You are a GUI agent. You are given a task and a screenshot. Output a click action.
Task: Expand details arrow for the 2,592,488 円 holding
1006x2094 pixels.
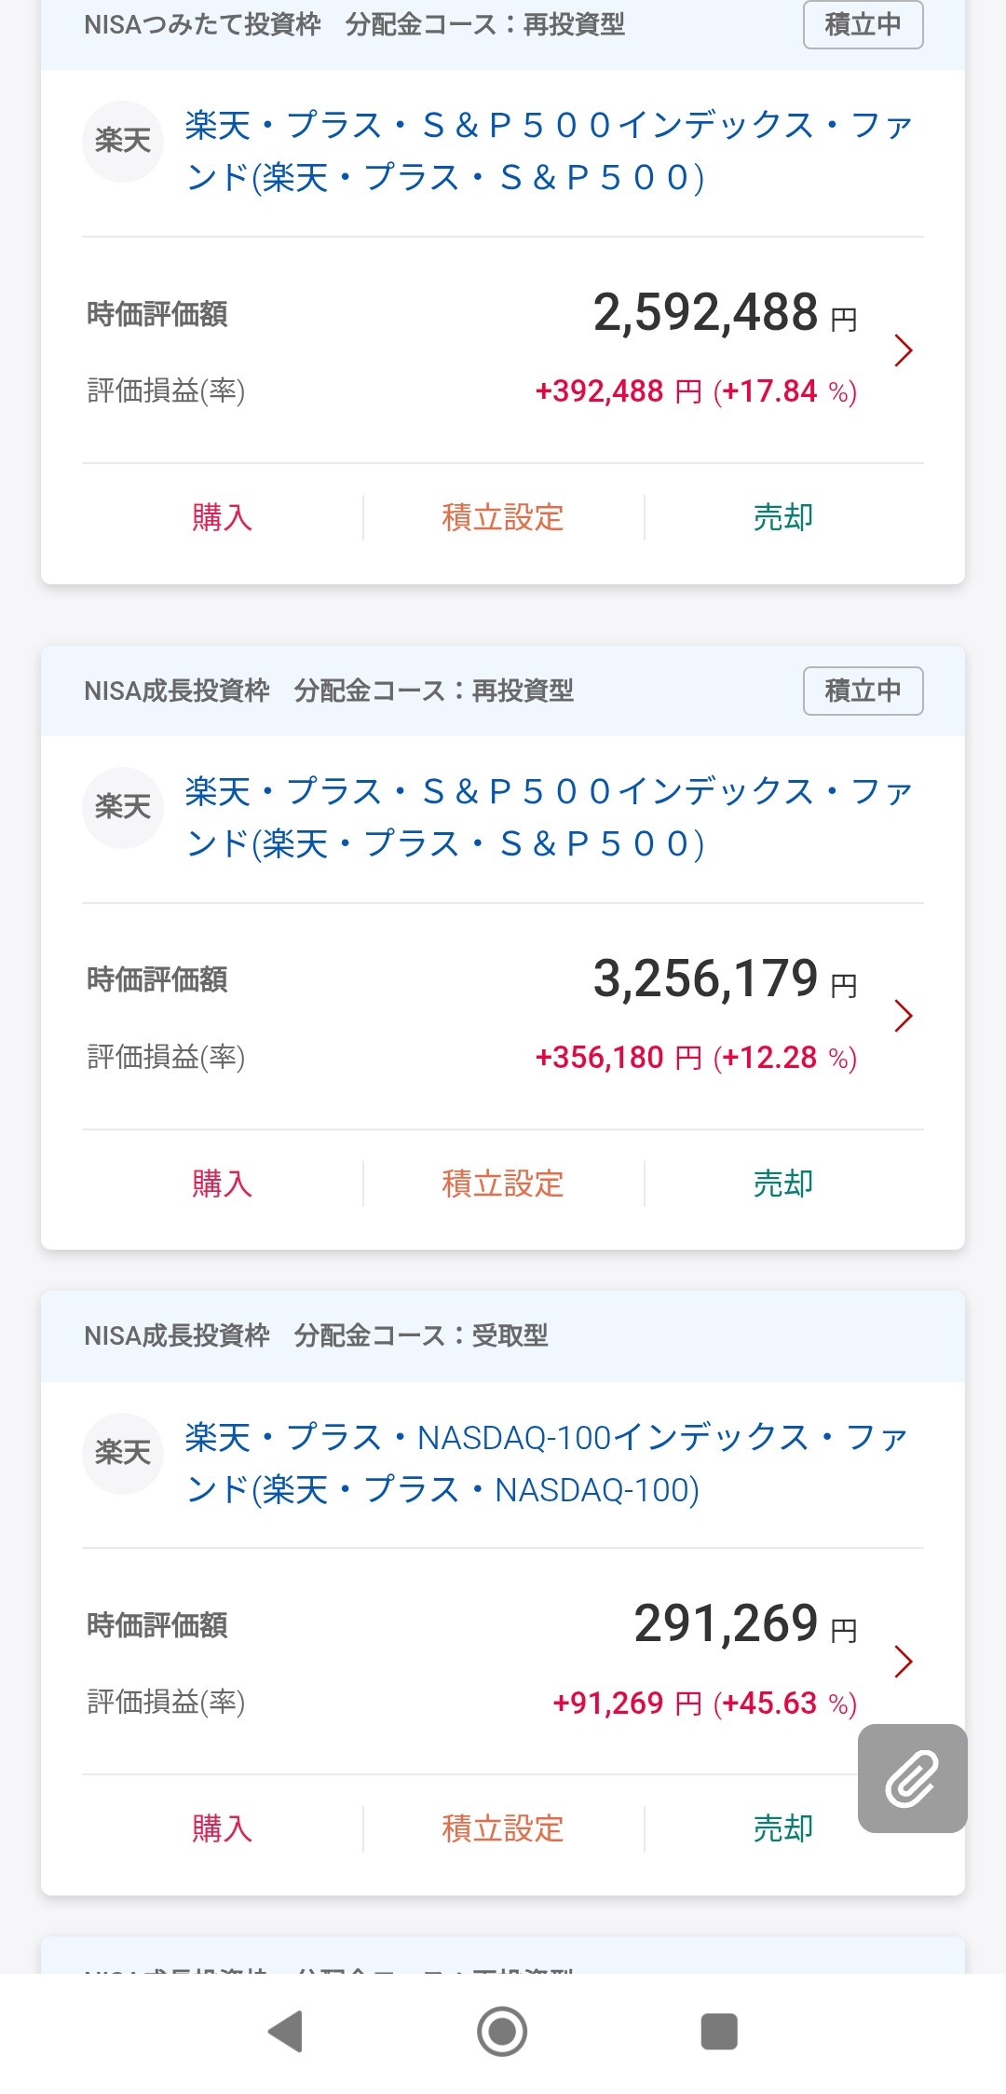[903, 350]
